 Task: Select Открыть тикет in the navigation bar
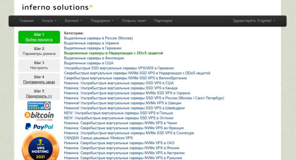134,21
